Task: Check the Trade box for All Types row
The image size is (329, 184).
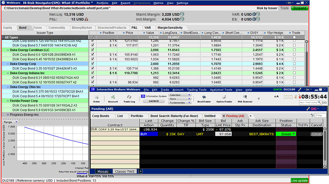Action: pos(294,37)
